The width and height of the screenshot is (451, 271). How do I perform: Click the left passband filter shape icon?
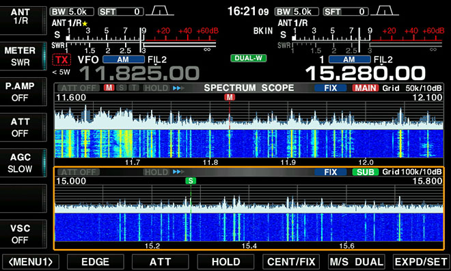(160, 11)
